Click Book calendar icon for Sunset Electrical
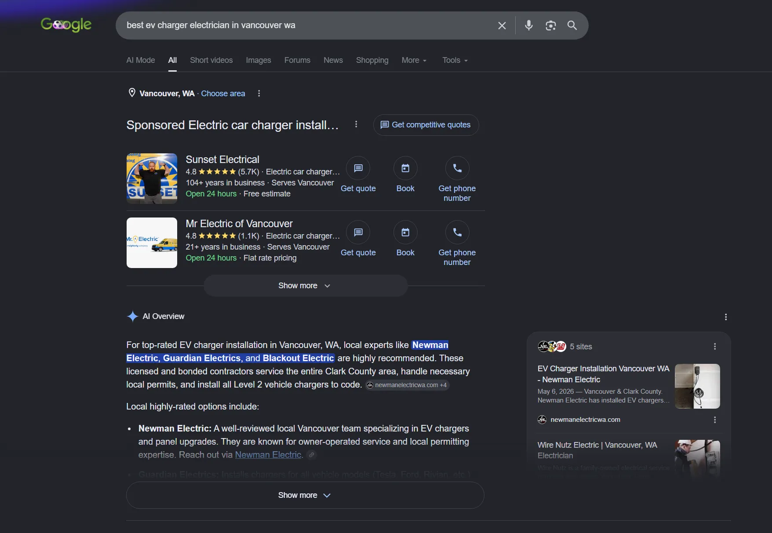This screenshot has height=533, width=772. (405, 168)
